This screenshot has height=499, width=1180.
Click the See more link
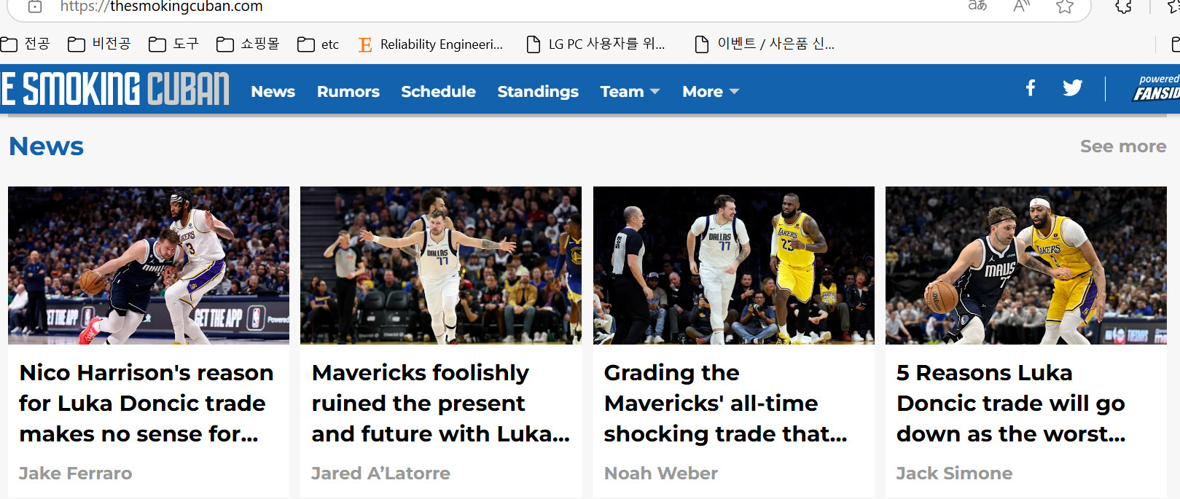pos(1123,146)
